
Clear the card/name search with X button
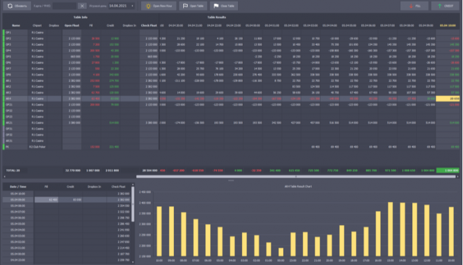(x=81, y=5)
